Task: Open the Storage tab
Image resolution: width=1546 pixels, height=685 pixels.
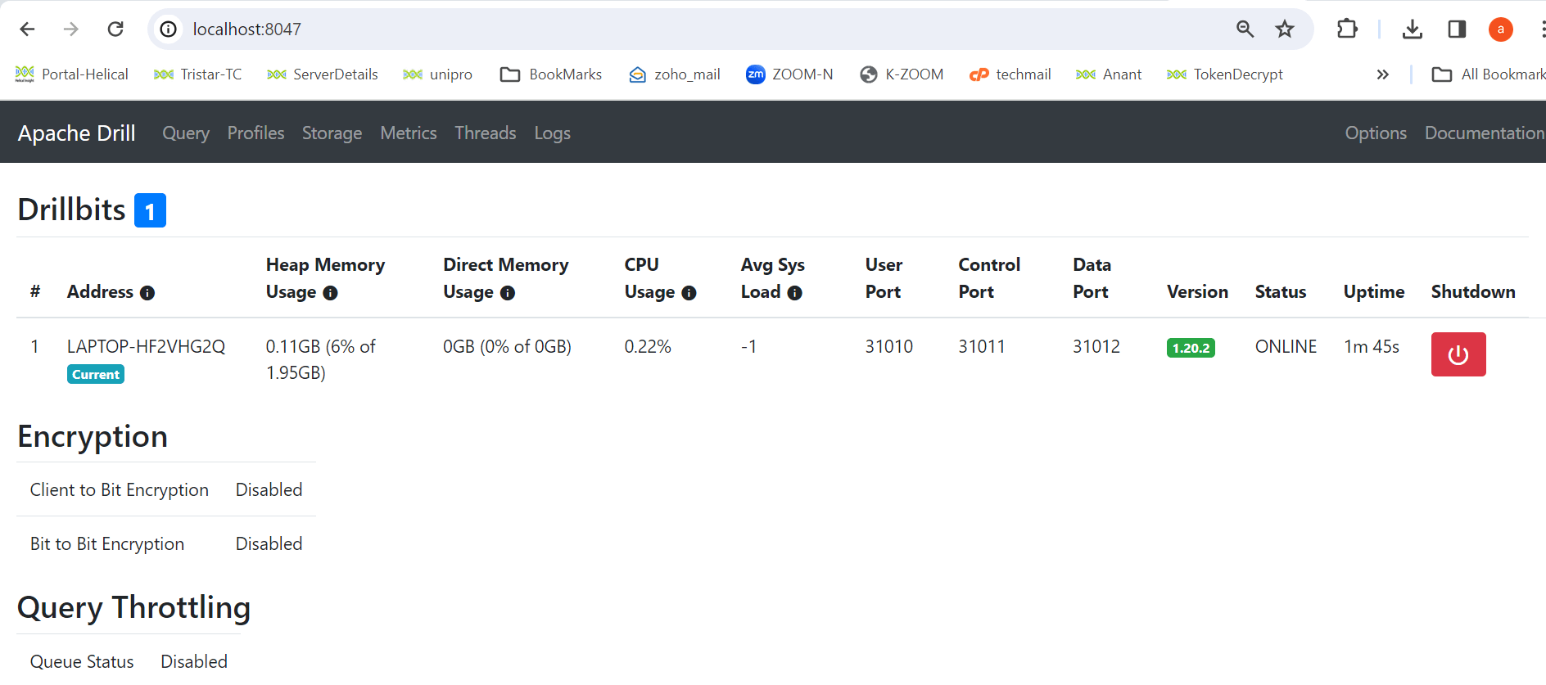Action: pyautogui.click(x=332, y=133)
